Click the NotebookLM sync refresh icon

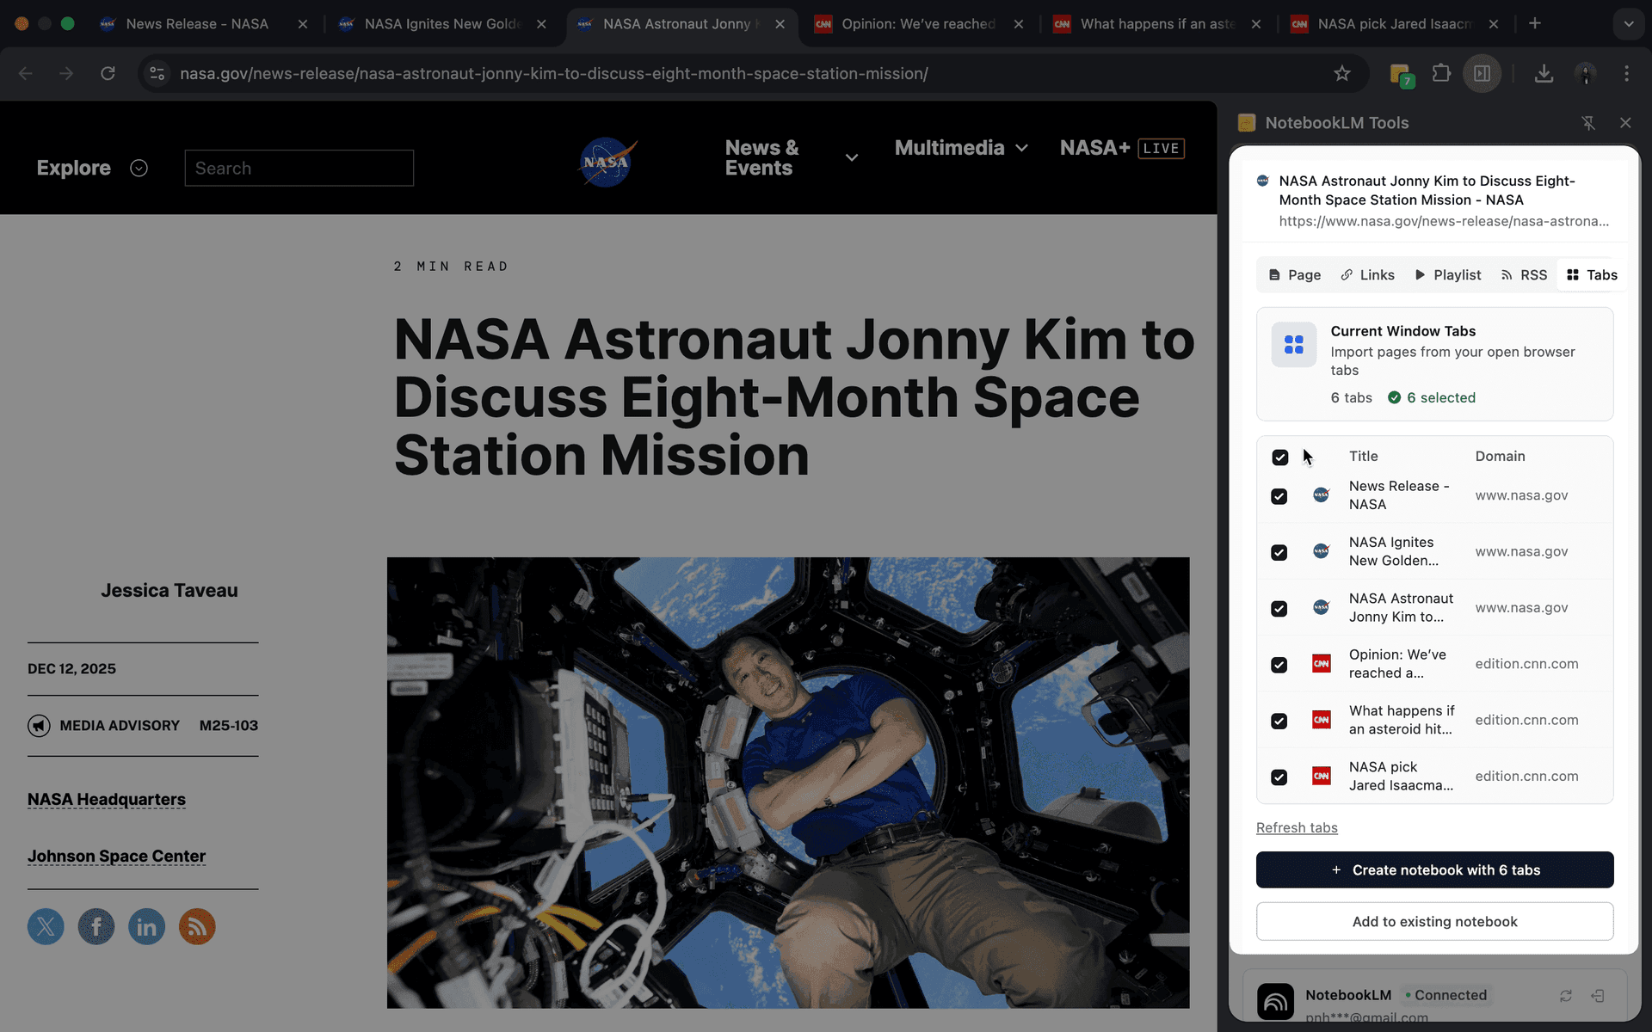[1565, 995]
